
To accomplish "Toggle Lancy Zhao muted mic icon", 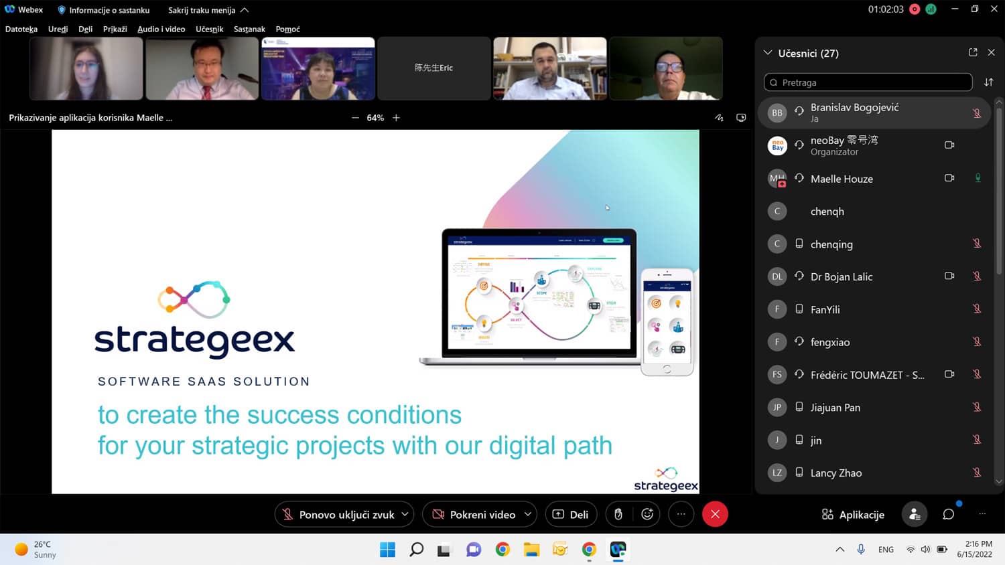I will coord(977,473).
